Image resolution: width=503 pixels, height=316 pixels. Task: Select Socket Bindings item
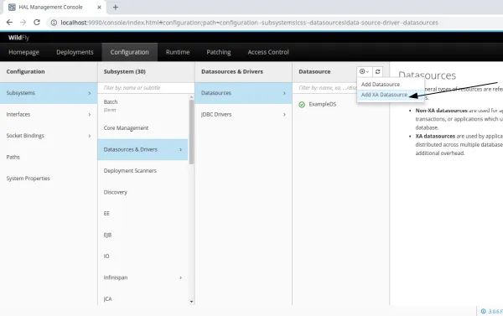(x=49, y=136)
